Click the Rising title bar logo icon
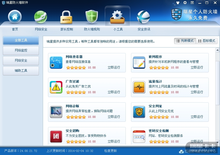 coord(3,3)
